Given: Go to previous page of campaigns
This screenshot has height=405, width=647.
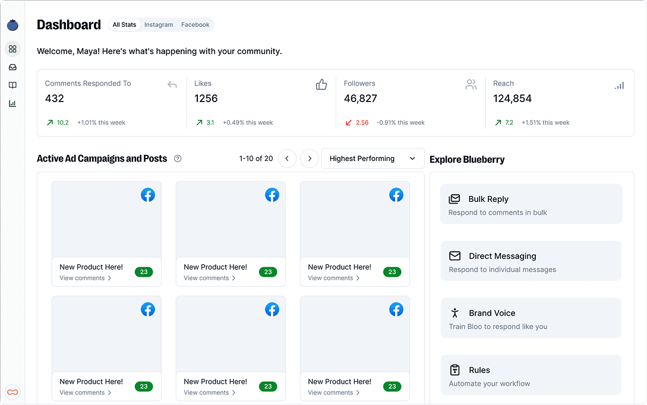Looking at the screenshot, I should tap(287, 159).
